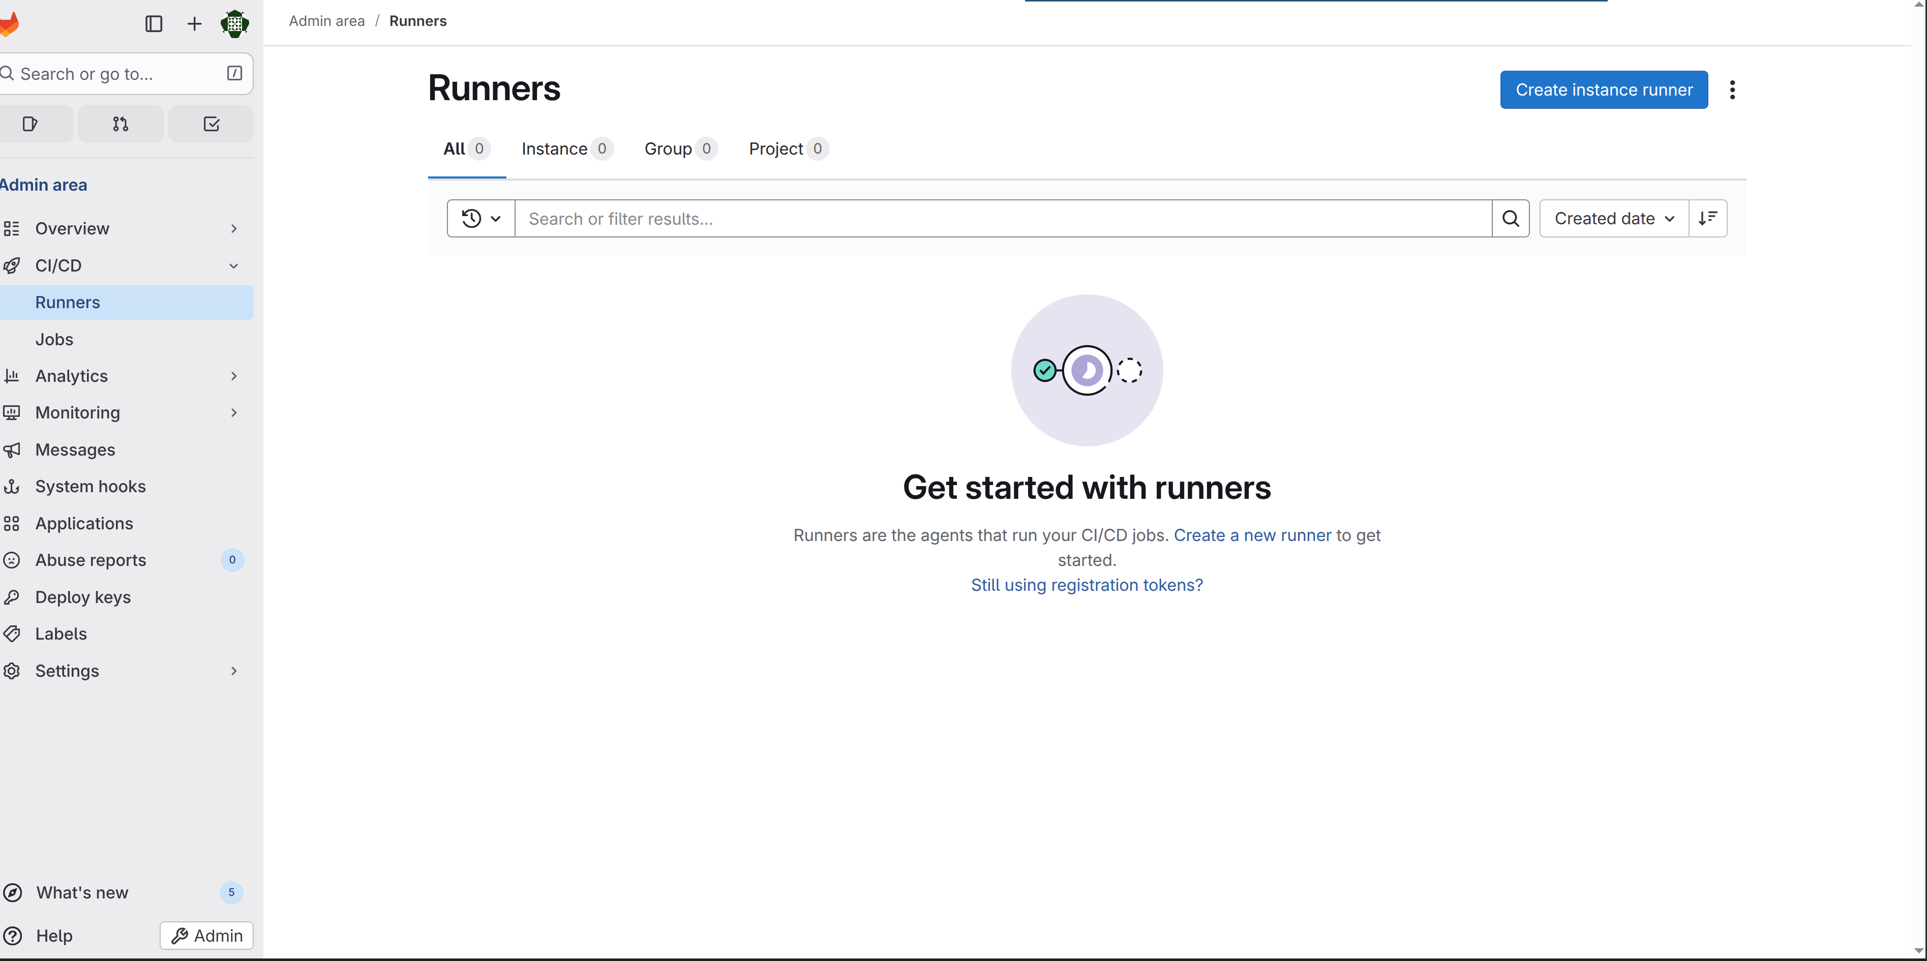Viewport: 1927px width, 961px height.
Task: Click the Create instance runner button
Action: [1603, 89]
